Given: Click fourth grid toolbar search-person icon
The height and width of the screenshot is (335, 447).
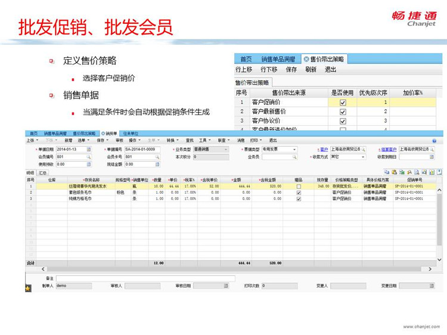Looking at the screenshot, I should [x=409, y=172].
